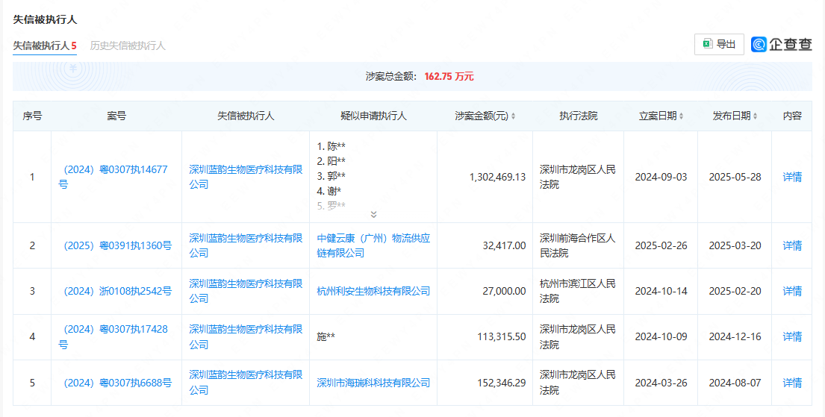Click 深圳前海合作区人民法院 court cell
The height and width of the screenshot is (417, 825).
578,245
